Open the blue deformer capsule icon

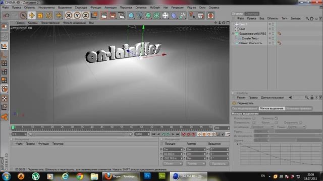[x=174, y=16]
